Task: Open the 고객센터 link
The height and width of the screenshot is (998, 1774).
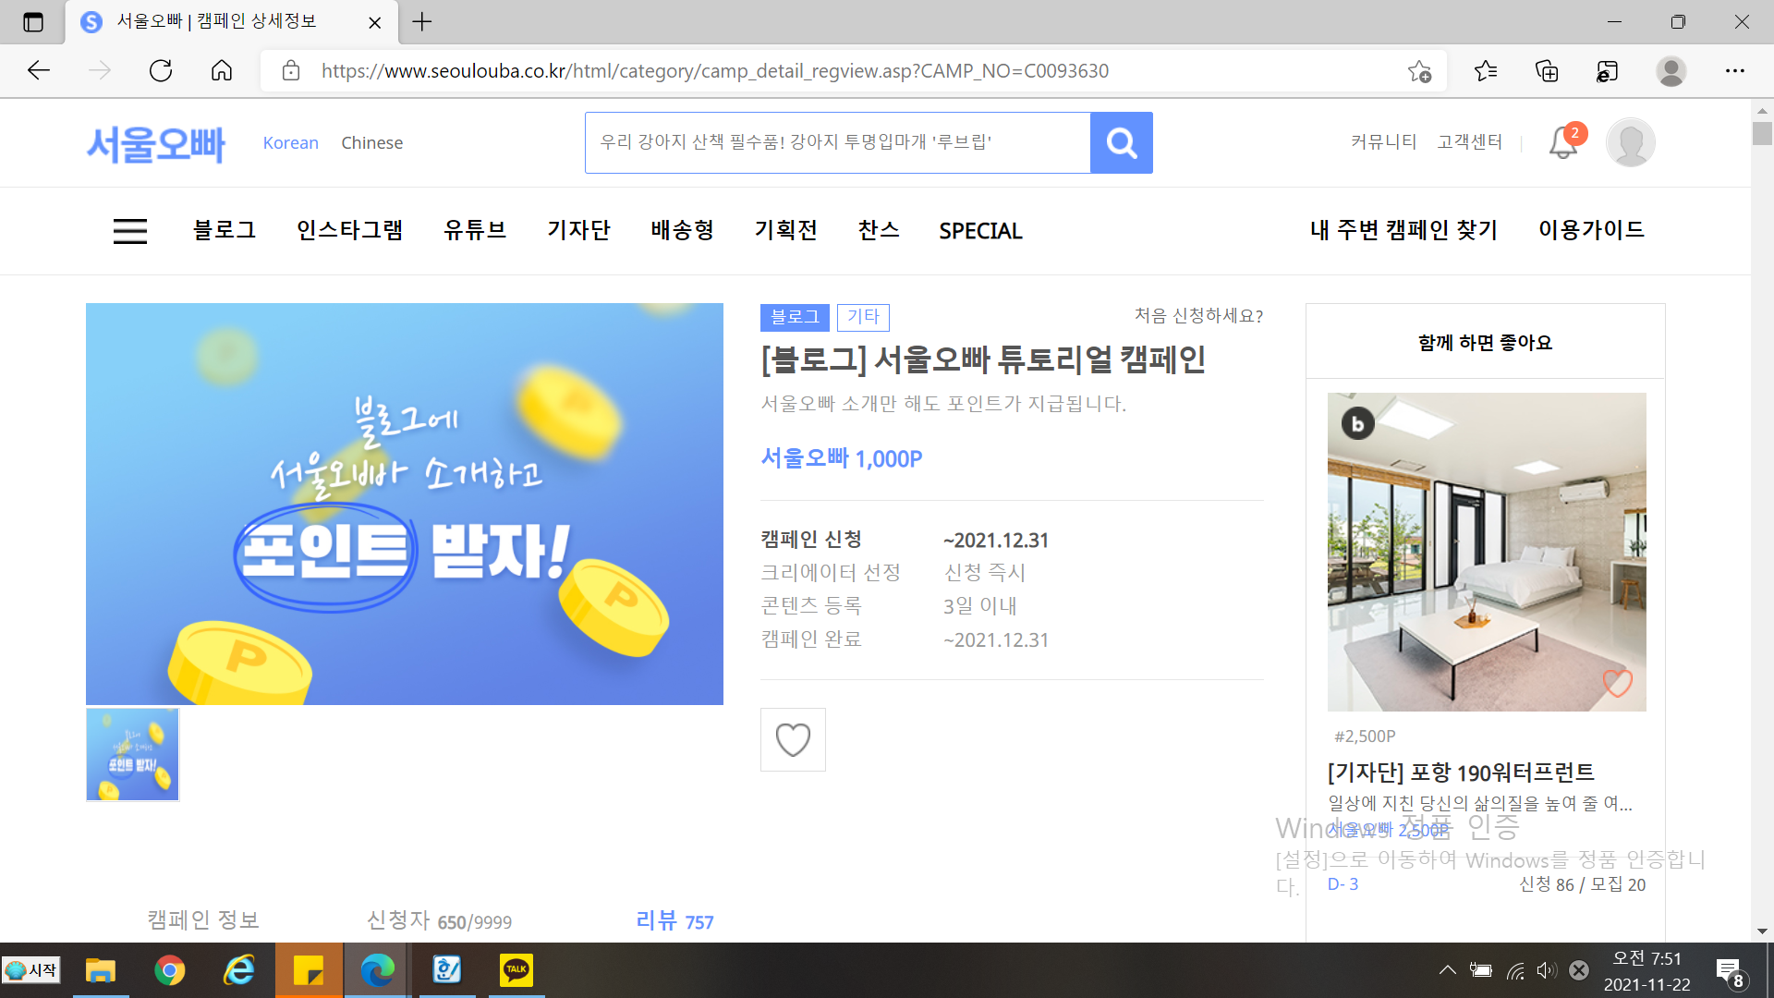Action: point(1469,141)
